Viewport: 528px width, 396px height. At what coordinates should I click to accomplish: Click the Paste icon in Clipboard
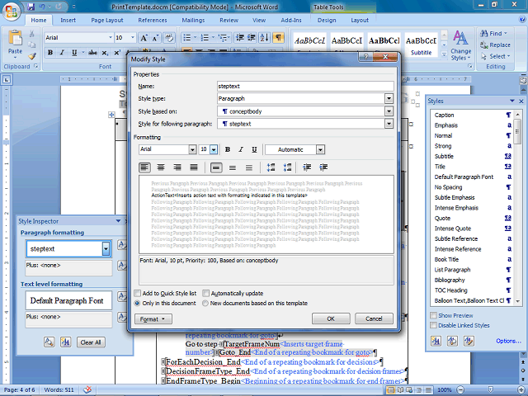click(15, 39)
